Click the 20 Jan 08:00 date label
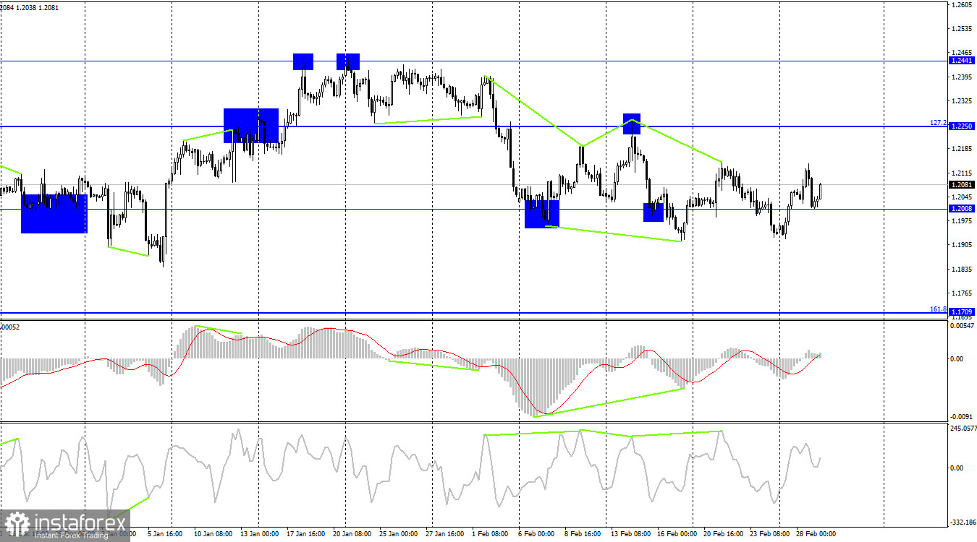 pos(352,534)
